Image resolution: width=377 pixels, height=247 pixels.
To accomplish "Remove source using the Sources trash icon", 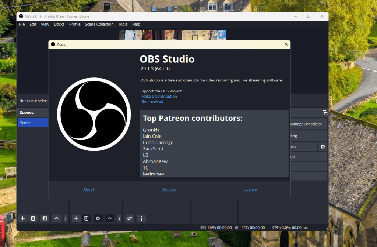I will pos(86,218).
